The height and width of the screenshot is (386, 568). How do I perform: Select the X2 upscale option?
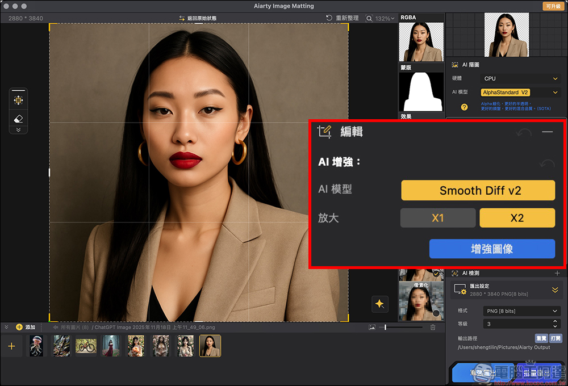[517, 217]
